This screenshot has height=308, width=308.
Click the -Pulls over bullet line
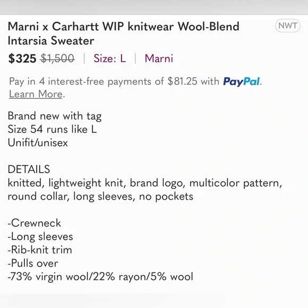[33, 263]
